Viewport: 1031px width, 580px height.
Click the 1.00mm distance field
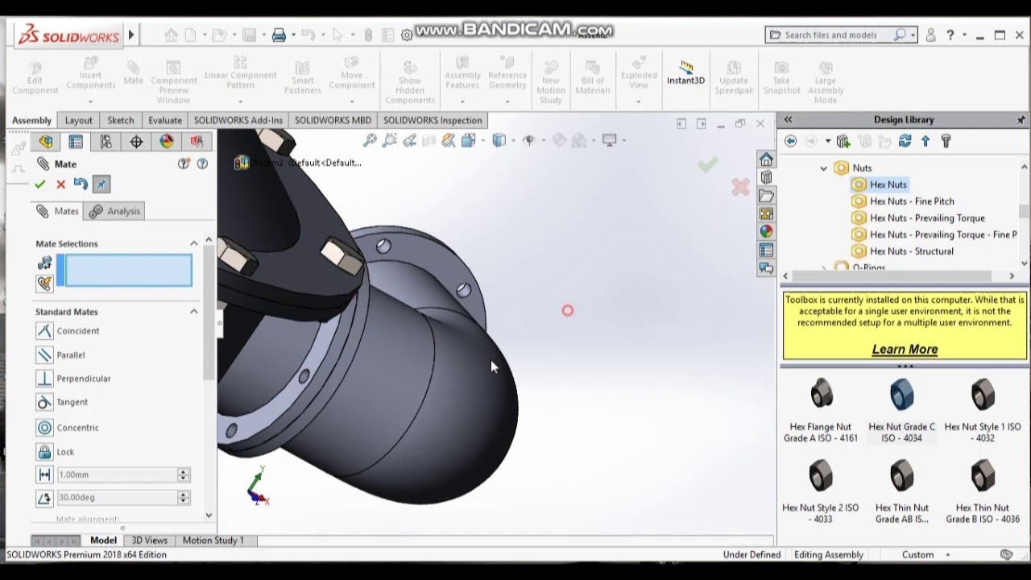pos(117,474)
